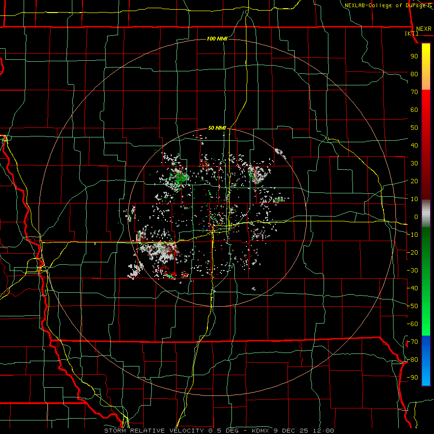Screen dimensions: 434x434
Task: Click the 90 value on the velocity scale
Action: pos(414,56)
